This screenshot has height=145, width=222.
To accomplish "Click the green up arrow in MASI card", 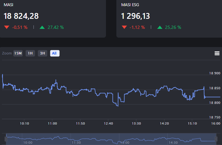I will pos(42,27).
